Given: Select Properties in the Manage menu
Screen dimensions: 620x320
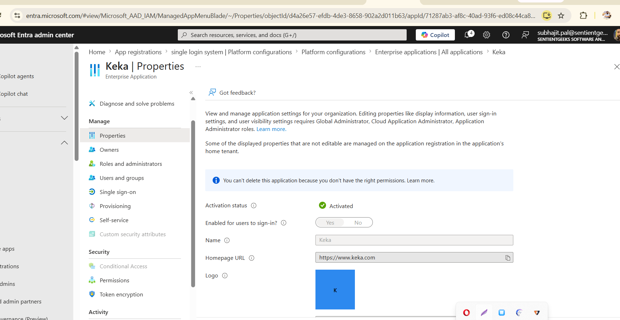Looking at the screenshot, I should [x=135, y=136].
